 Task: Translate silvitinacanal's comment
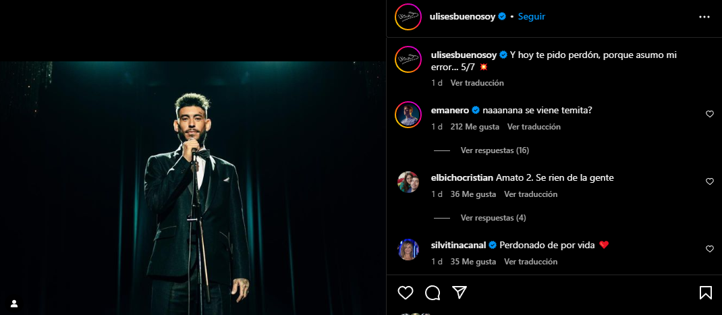point(530,262)
